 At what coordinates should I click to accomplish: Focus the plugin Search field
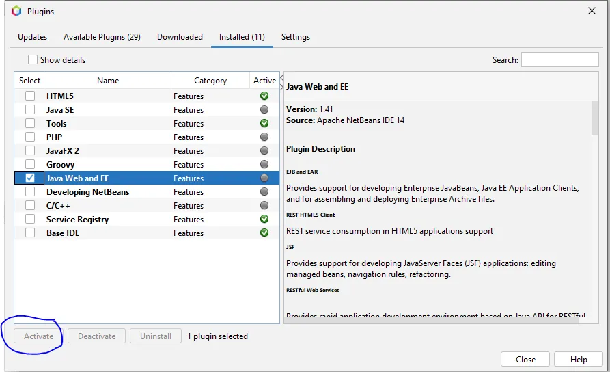(559, 60)
